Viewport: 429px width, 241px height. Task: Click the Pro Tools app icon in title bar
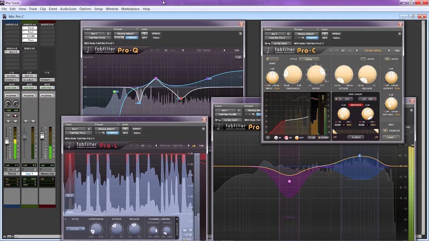click(3, 3)
